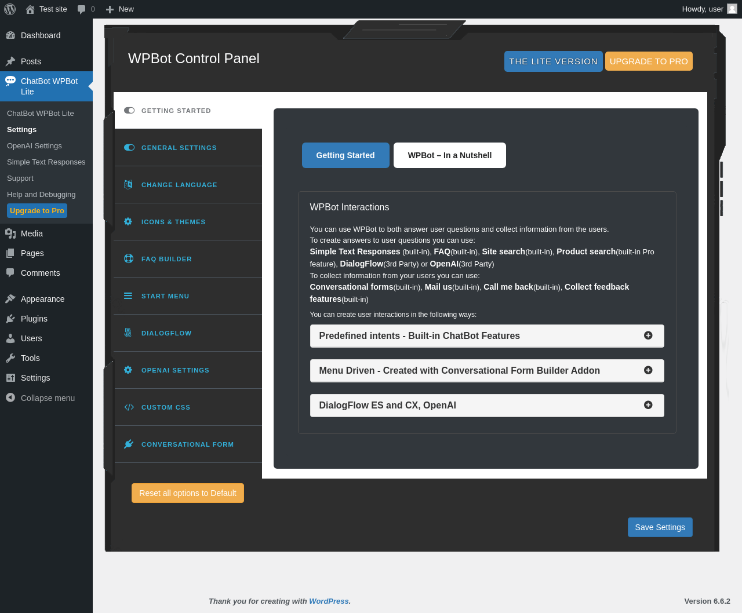Click the Users person icon
The width and height of the screenshot is (742, 613).
click(10, 338)
